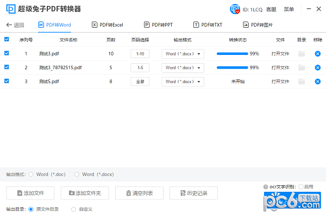This screenshot has width=326, height=218.
Task: Click 打开文件 for 测试3.pdf
Action: coord(280,54)
